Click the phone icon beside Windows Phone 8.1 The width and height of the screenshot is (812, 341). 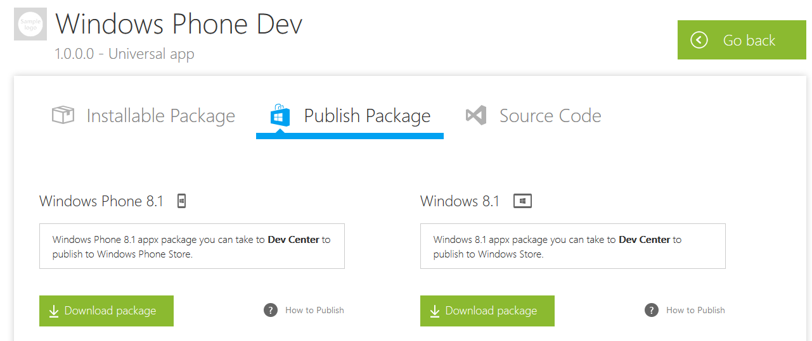coord(182,201)
